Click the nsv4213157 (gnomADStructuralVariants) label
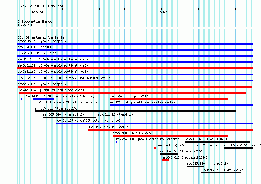 88,121
